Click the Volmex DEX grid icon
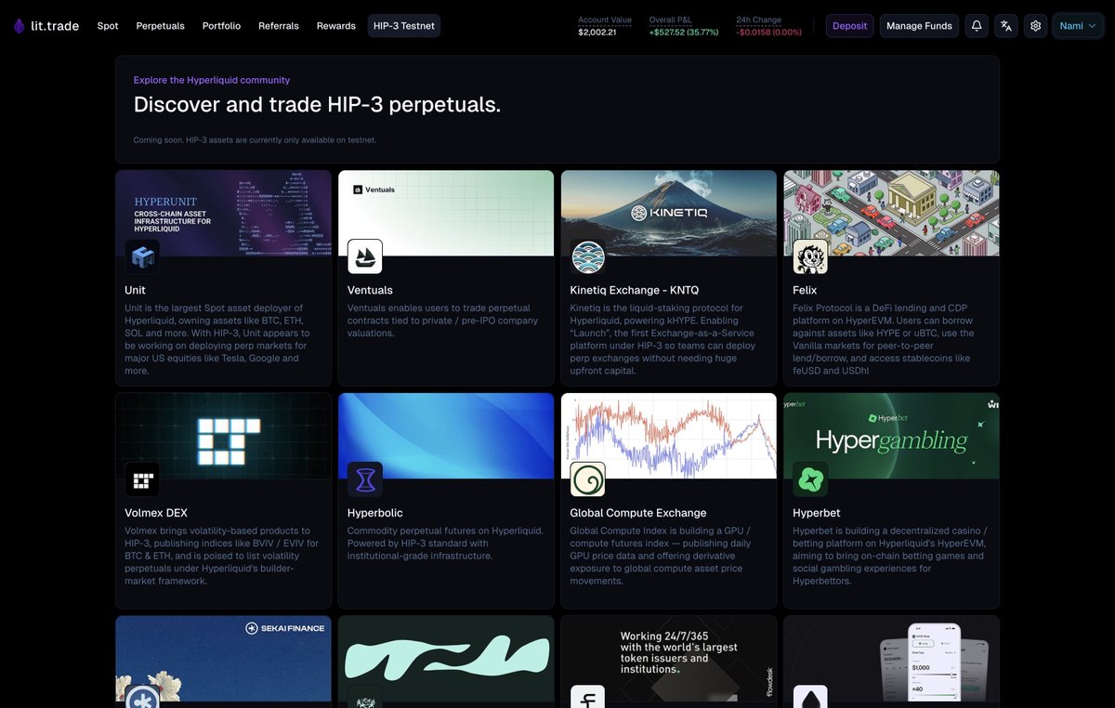1115x708 pixels. (x=142, y=479)
